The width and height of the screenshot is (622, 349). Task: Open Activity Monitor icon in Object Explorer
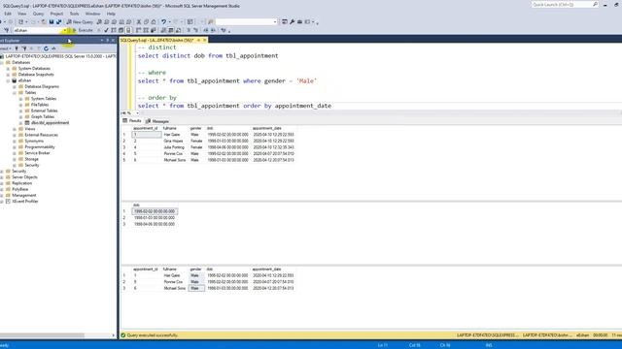click(53, 48)
